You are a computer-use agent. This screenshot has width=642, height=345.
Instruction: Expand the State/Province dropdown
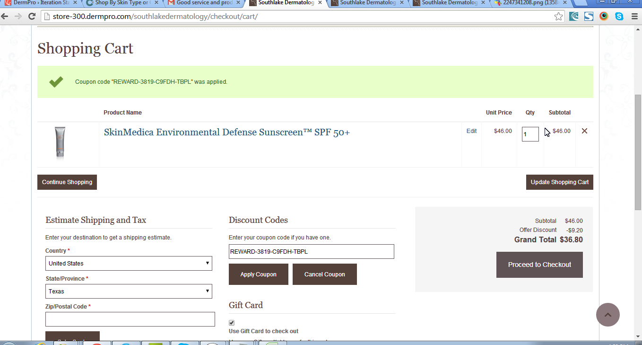coord(129,292)
